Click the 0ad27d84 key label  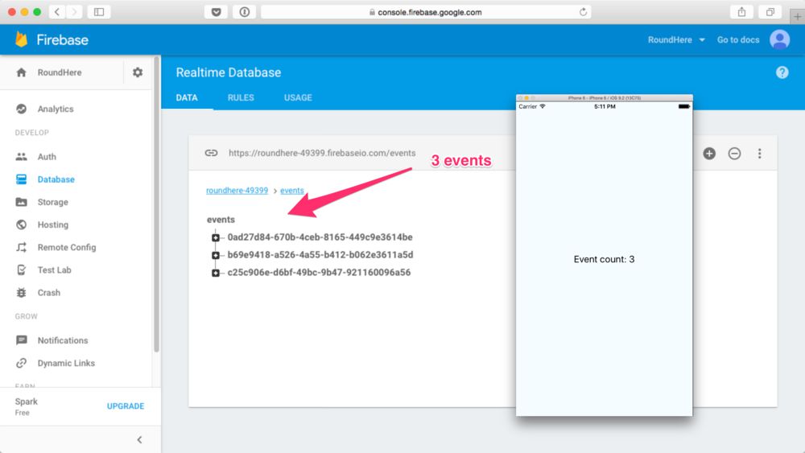tap(320, 237)
